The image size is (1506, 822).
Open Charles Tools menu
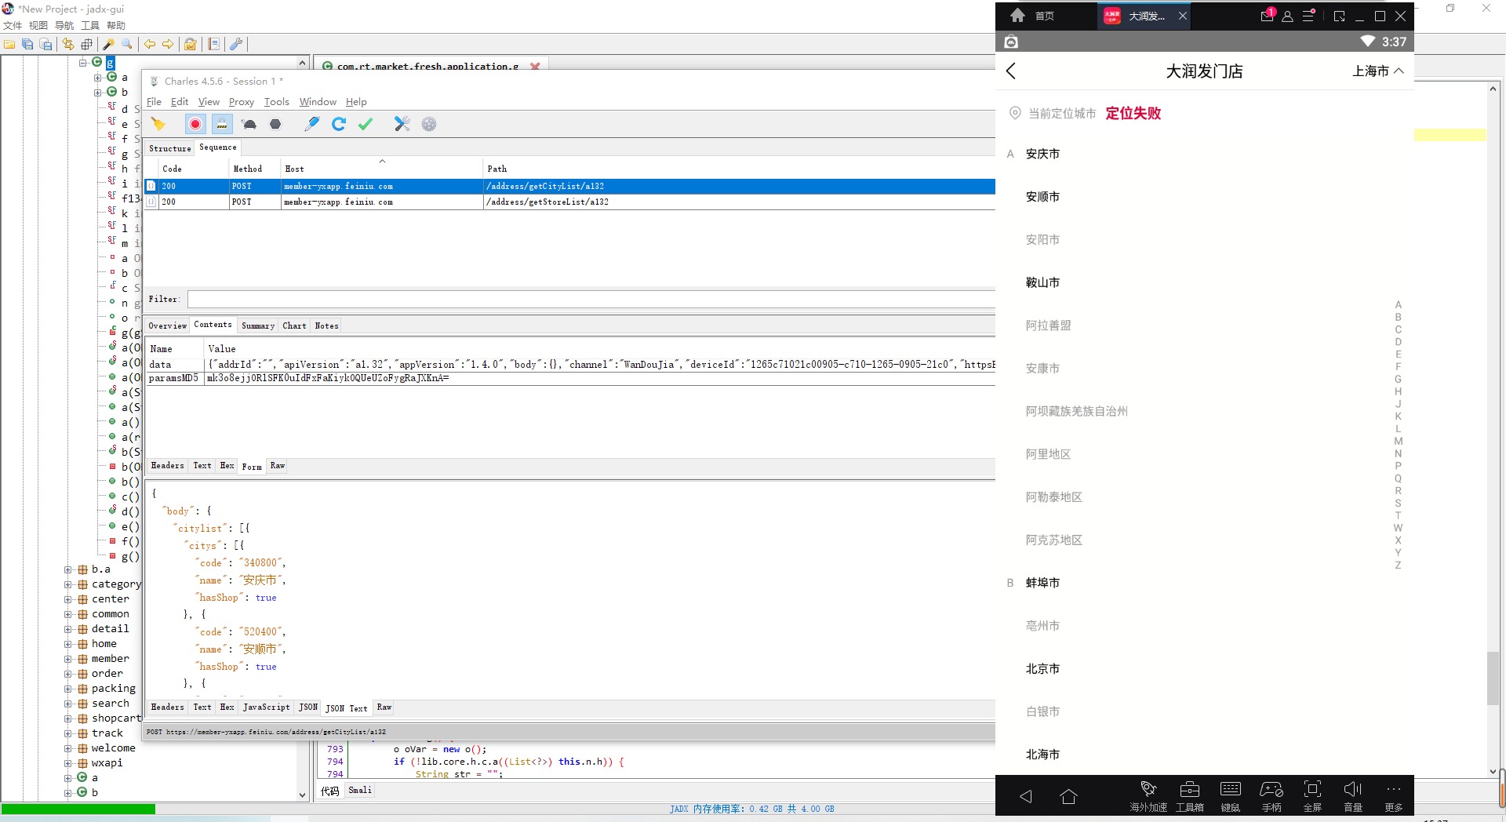(276, 102)
